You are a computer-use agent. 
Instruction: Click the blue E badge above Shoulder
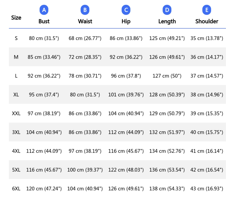coord(207,10)
